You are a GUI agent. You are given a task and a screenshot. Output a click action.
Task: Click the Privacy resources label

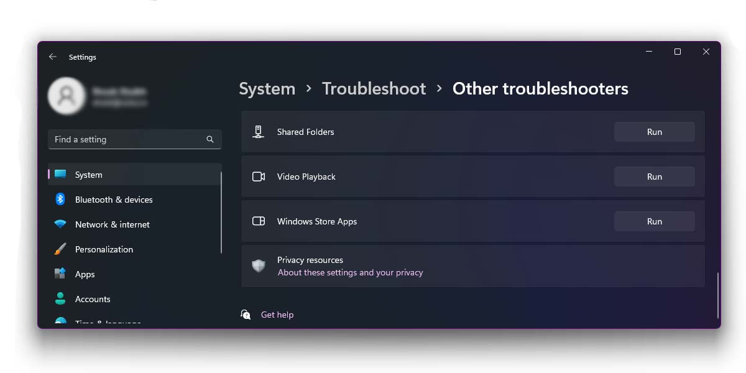tap(310, 260)
